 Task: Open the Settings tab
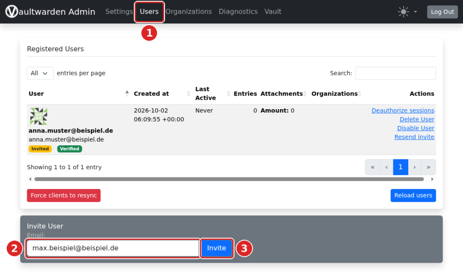pyautogui.click(x=119, y=11)
